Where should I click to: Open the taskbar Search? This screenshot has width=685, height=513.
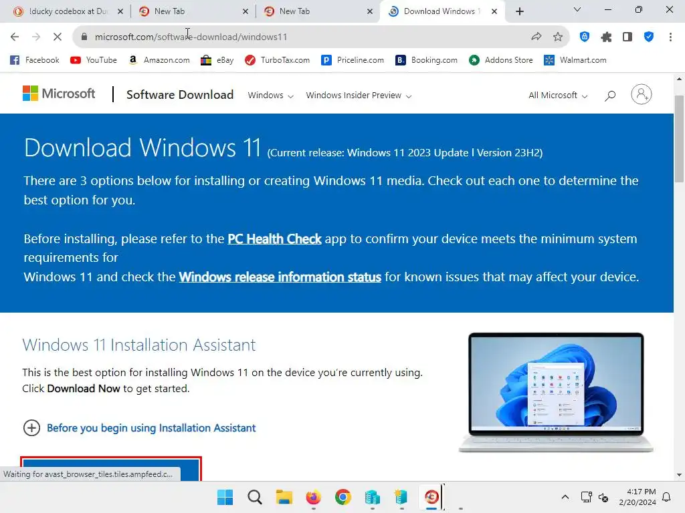pyautogui.click(x=255, y=497)
